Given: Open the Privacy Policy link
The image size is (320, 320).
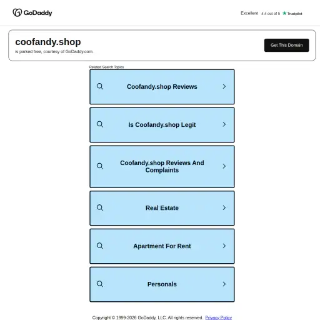Looking at the screenshot, I should [219, 317].
